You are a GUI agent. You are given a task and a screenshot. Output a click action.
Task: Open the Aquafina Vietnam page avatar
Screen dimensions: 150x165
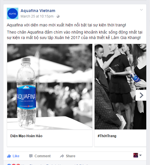[x=13, y=13]
